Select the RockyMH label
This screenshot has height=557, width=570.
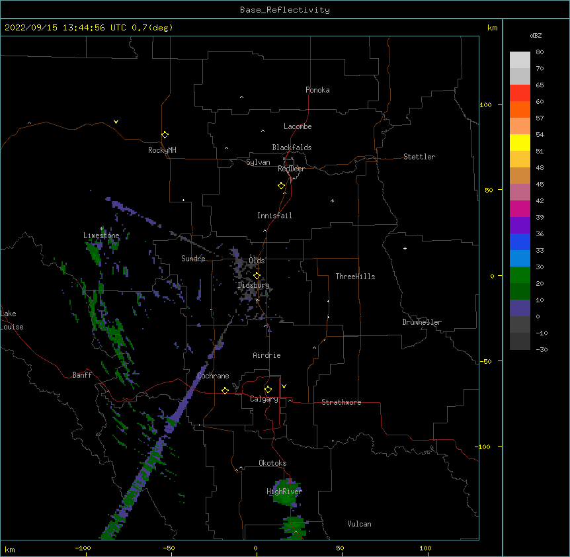coord(162,150)
